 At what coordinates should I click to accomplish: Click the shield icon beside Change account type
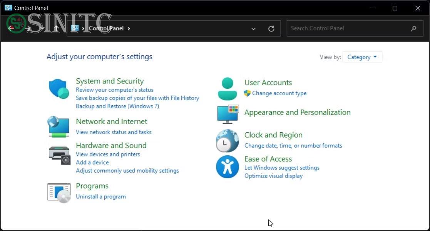coord(247,93)
